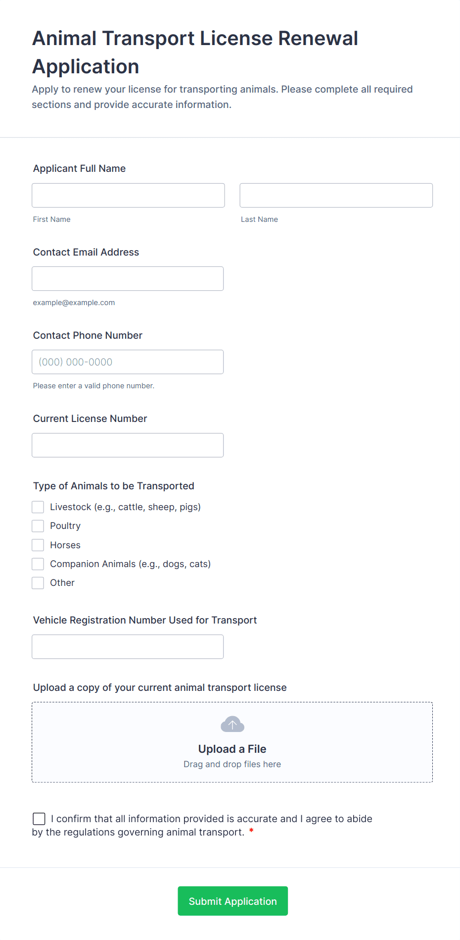Enable the Companion Animals checkbox

coord(38,564)
